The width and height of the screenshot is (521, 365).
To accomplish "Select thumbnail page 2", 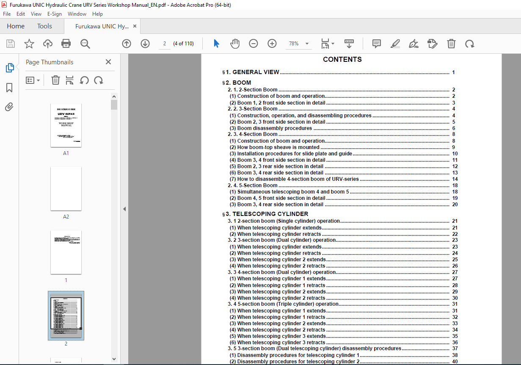I will 66,315.
